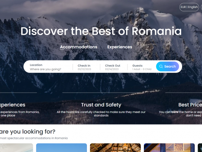This screenshot has width=202, height=152.
Task: Click the partially visible button beside EUR | English
Action: tap(201, 7)
